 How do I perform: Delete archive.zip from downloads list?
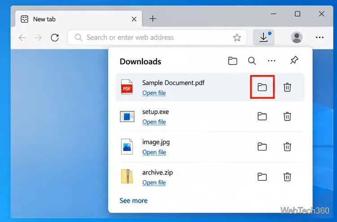(x=287, y=177)
